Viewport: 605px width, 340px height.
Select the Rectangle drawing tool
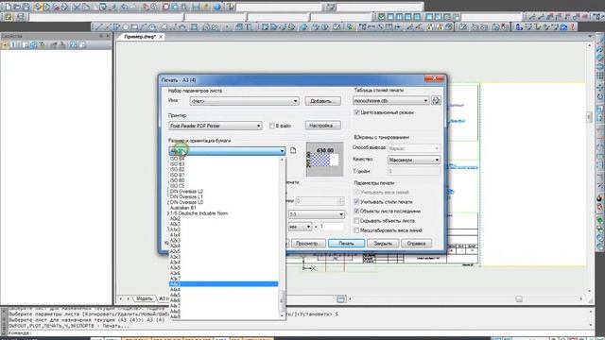tap(134, 27)
